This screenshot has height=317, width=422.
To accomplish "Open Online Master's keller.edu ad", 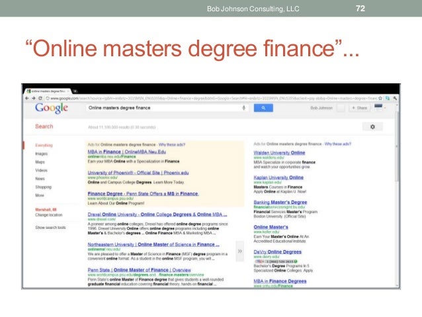I will click(x=271, y=227).
